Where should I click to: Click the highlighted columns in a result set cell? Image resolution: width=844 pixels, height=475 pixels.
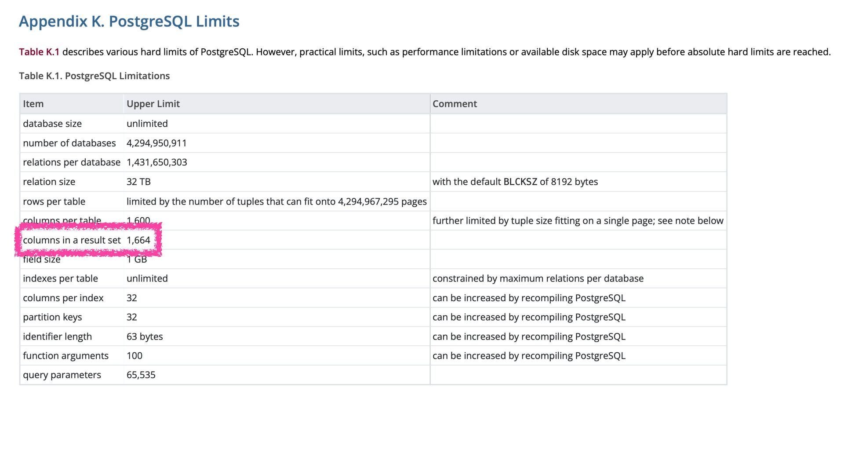72,240
